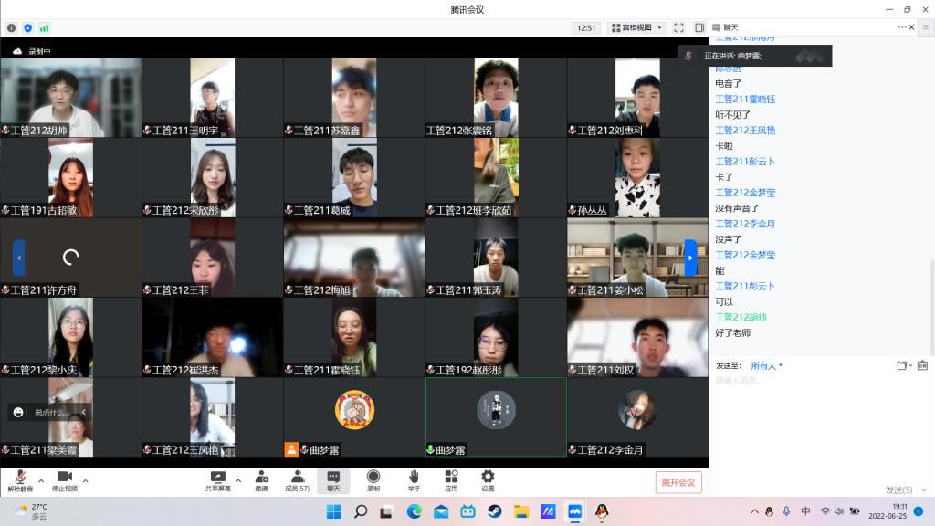
Task: Click the Share Screen (共享屏幕) icon
Action: (x=218, y=480)
